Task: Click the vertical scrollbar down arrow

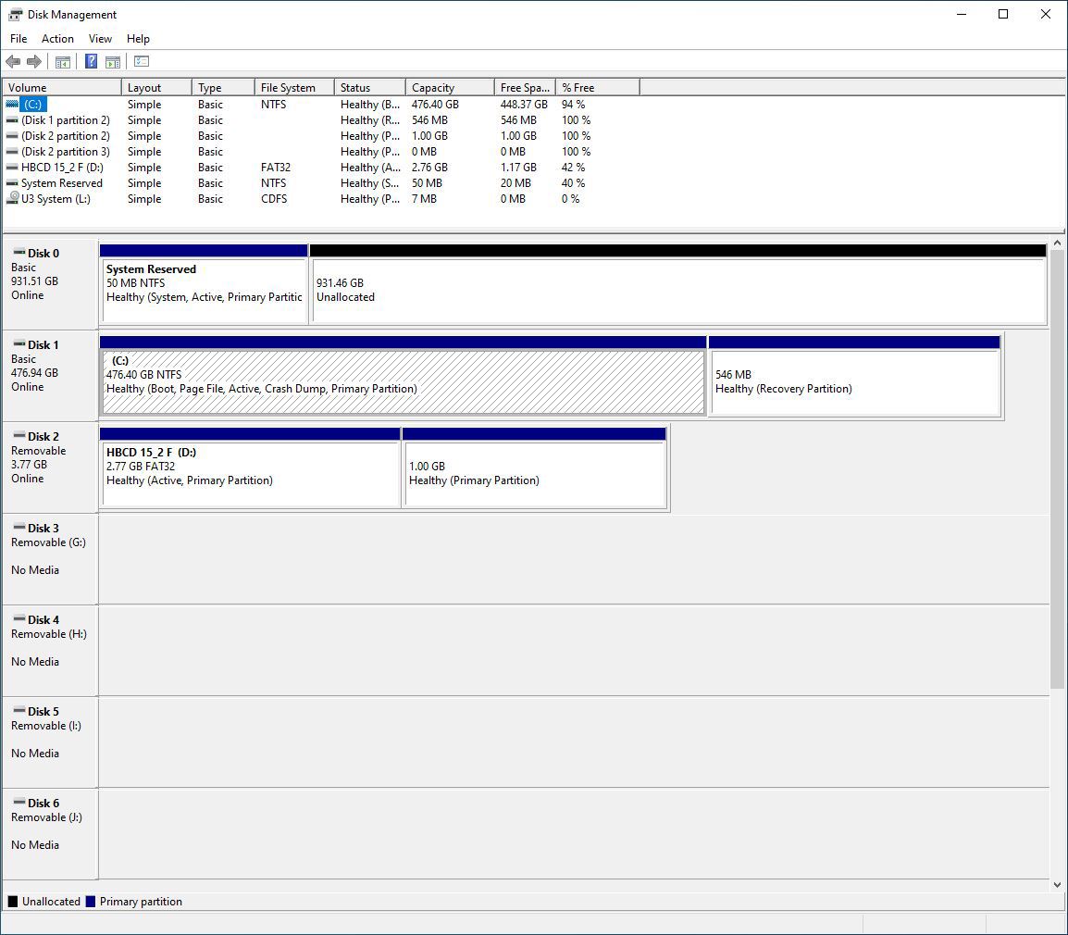Action: (1057, 884)
